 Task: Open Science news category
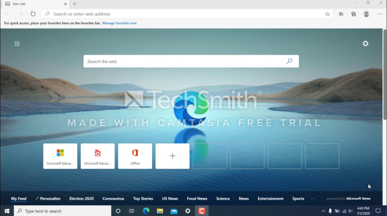pyautogui.click(x=223, y=199)
